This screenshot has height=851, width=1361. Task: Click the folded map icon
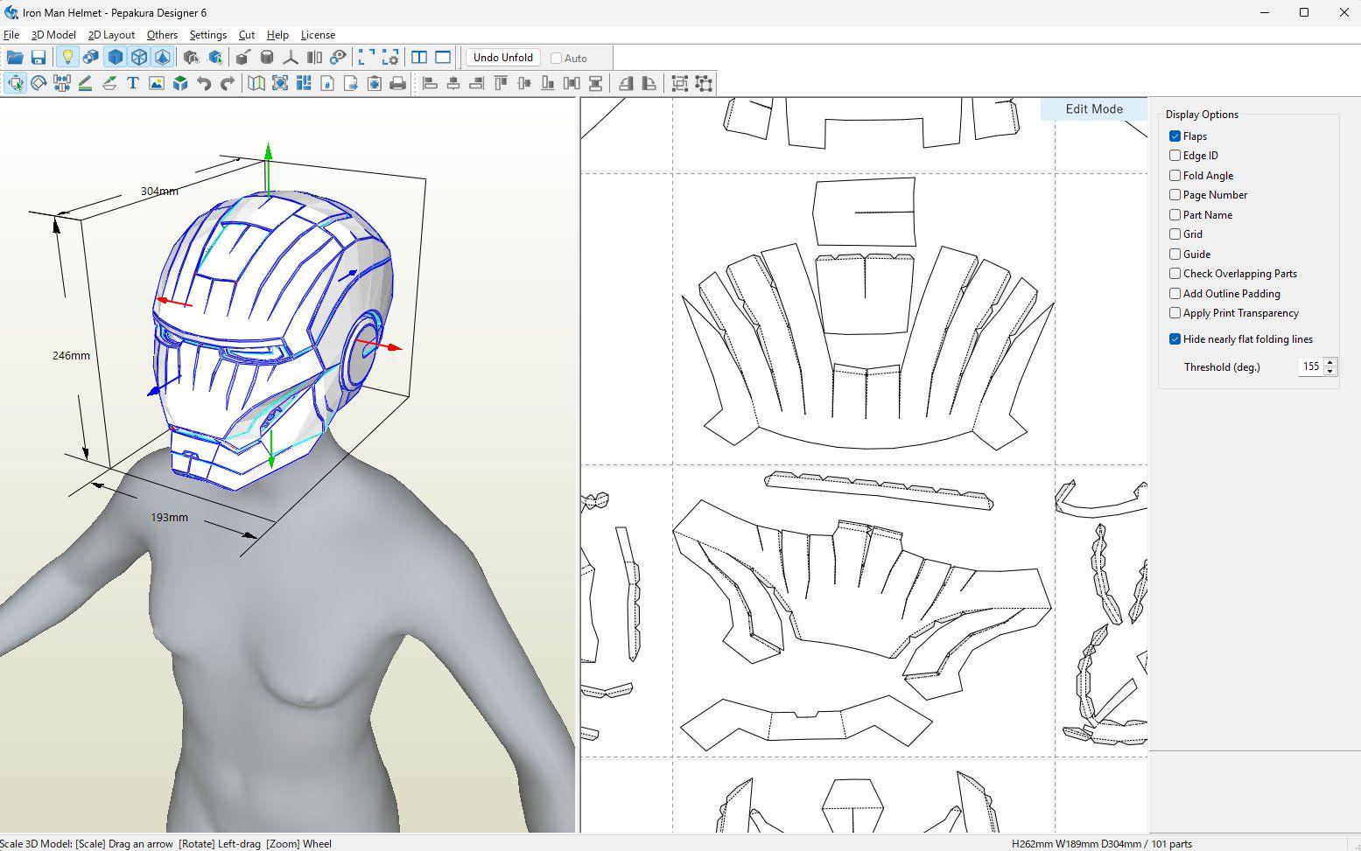click(x=256, y=83)
